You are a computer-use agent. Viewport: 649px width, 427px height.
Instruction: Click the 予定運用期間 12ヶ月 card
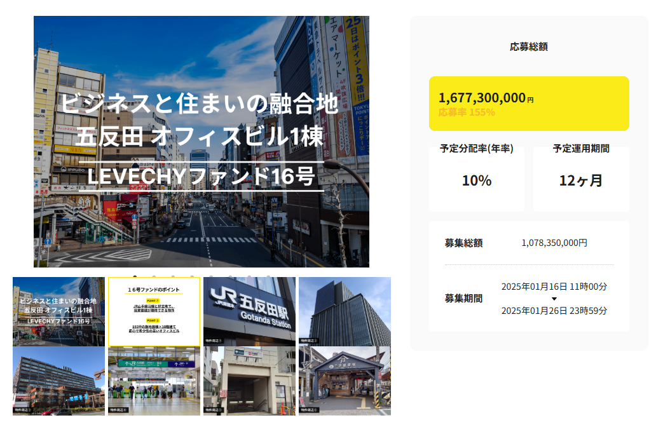[x=581, y=179]
